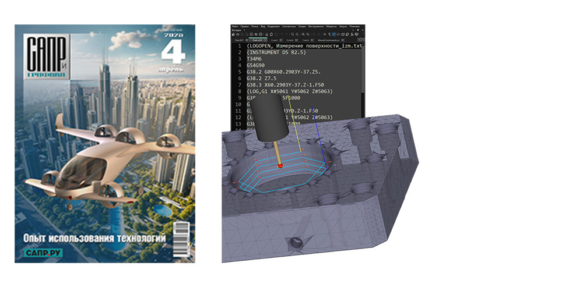Screen dimensions: 583x291
Task: Click line number 5 in gutter
Action: point(240,72)
